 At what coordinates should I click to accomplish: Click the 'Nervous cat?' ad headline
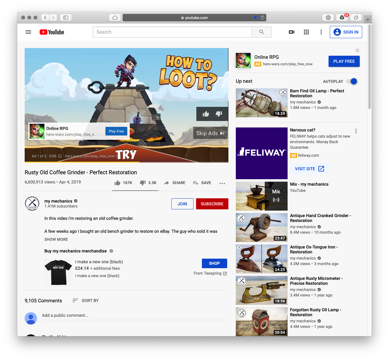point(303,130)
